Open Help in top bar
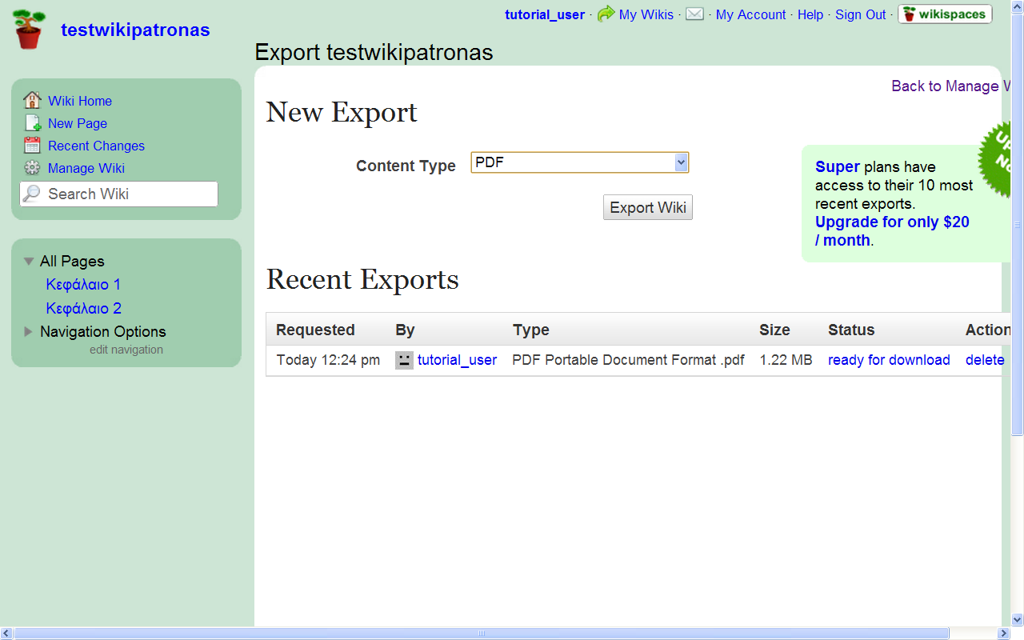The image size is (1024, 640). tap(810, 14)
